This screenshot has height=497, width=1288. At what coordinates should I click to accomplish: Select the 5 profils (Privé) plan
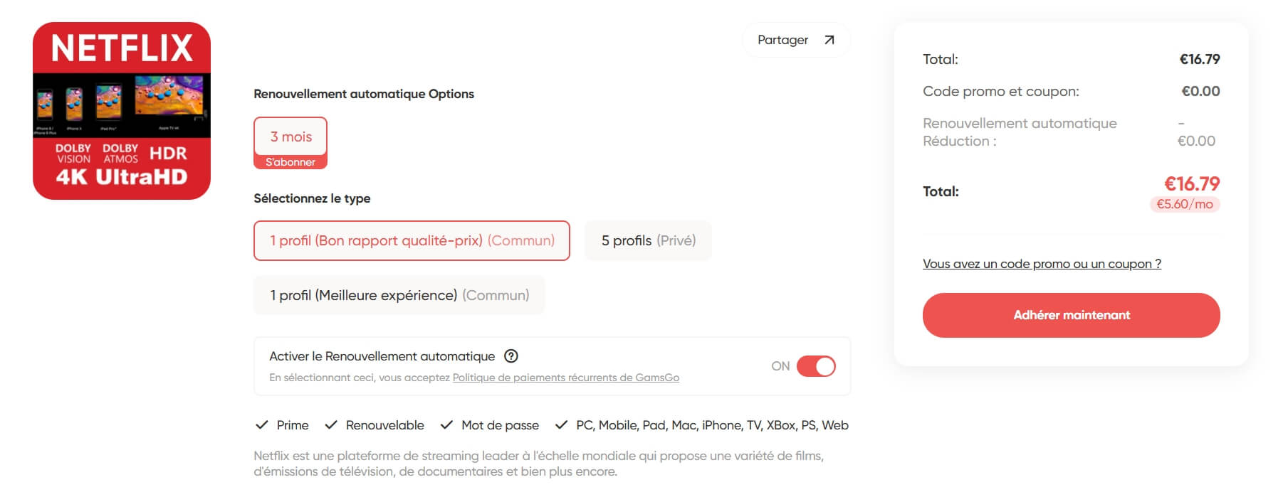point(648,241)
